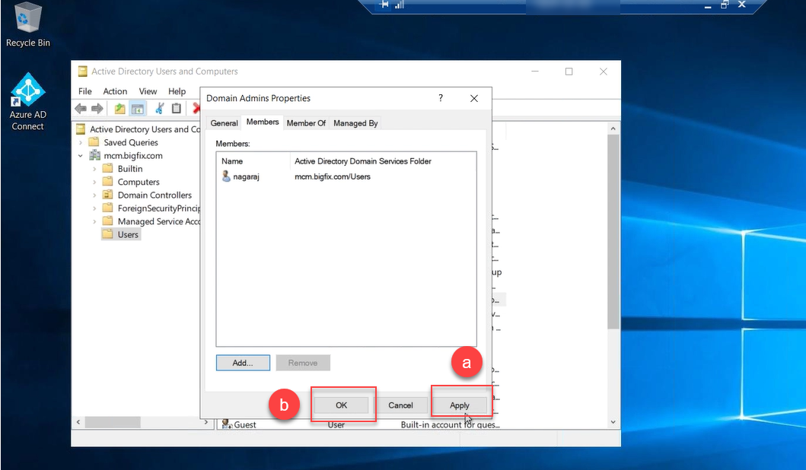Expand the Builtin folder node
Image resolution: width=806 pixels, height=470 pixels.
click(95, 169)
